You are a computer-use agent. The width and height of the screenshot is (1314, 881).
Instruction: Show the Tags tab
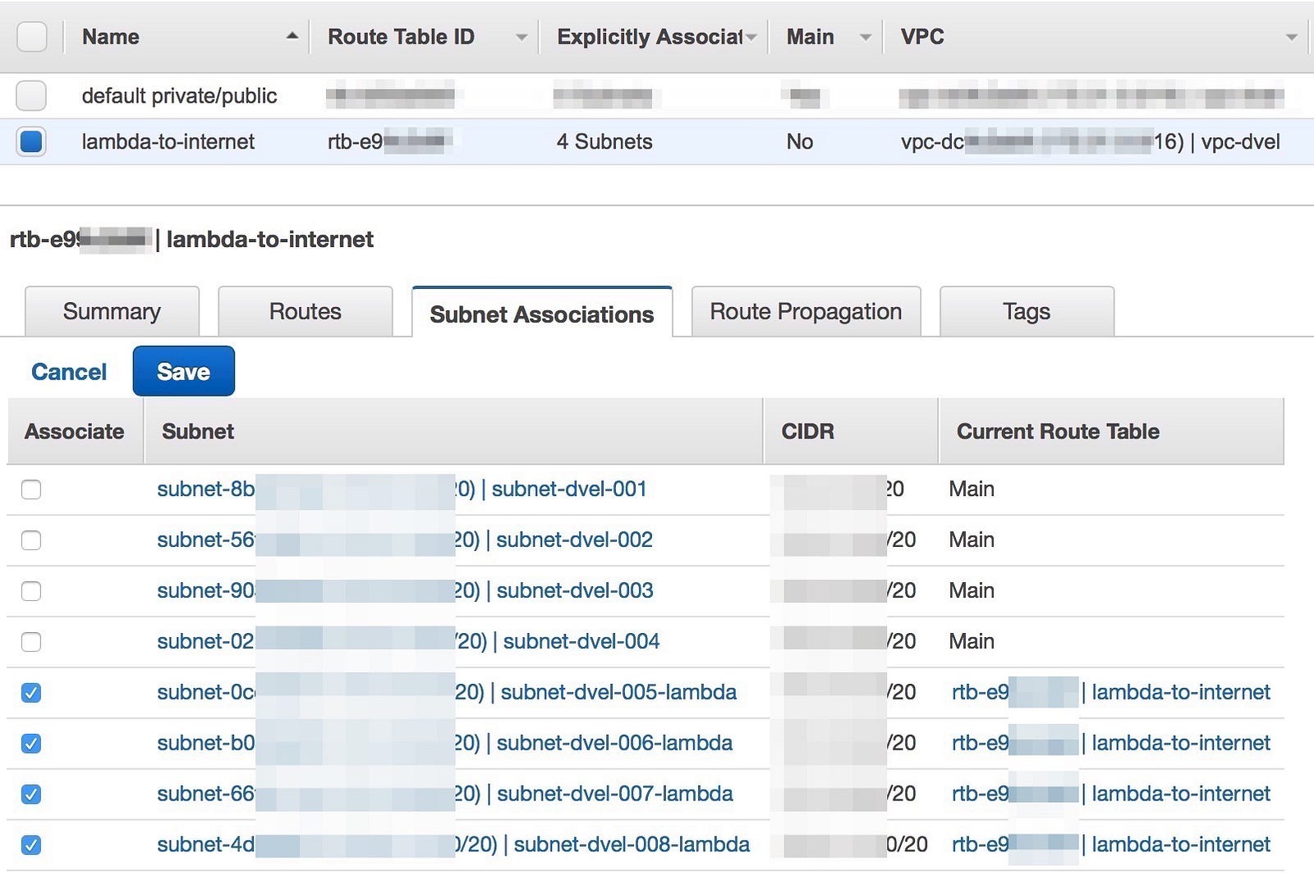[1026, 312]
